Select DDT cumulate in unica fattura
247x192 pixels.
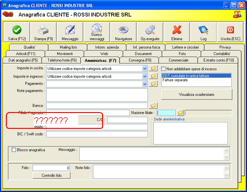[196, 76]
